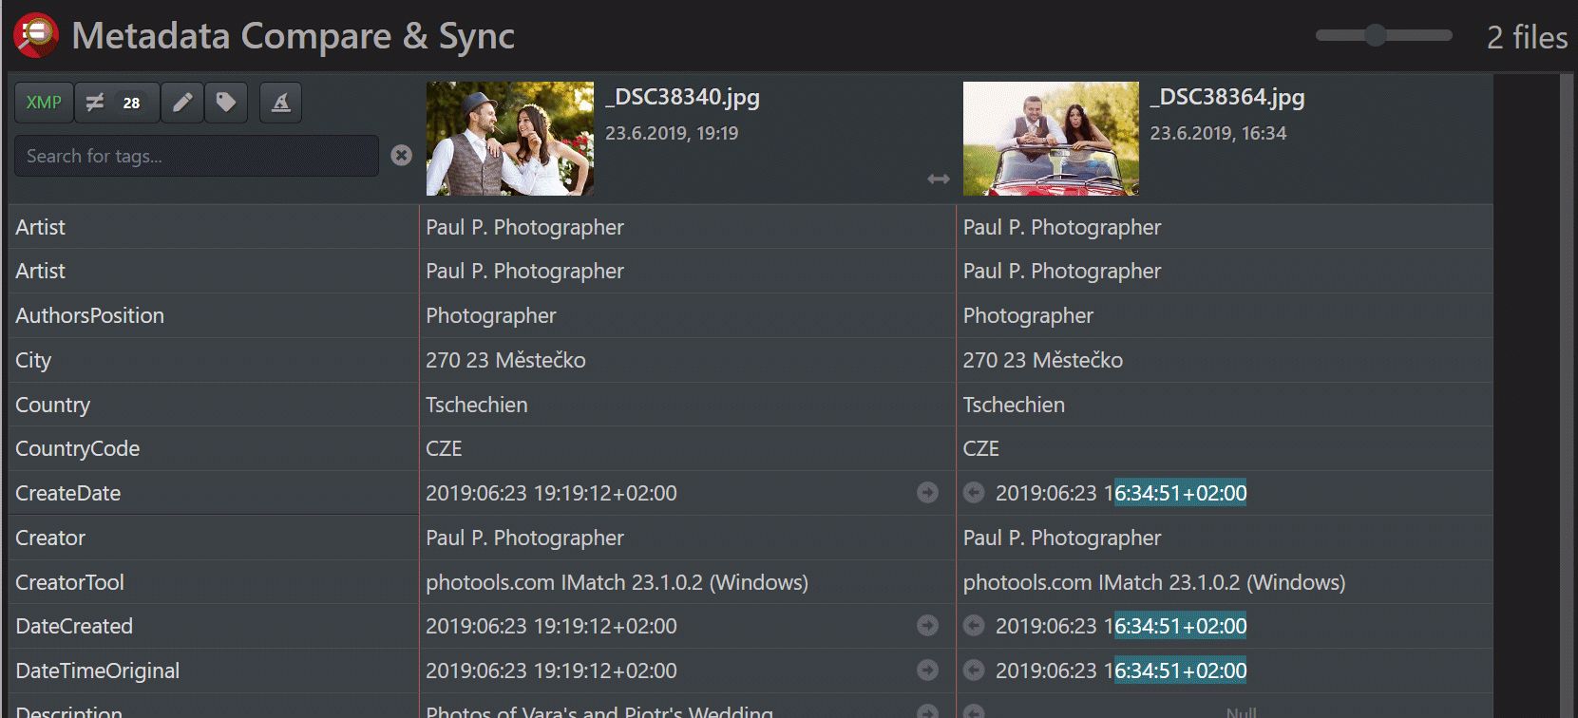Click the AuthorsPosition tag row label
The height and width of the screenshot is (718, 1578).
90,315
